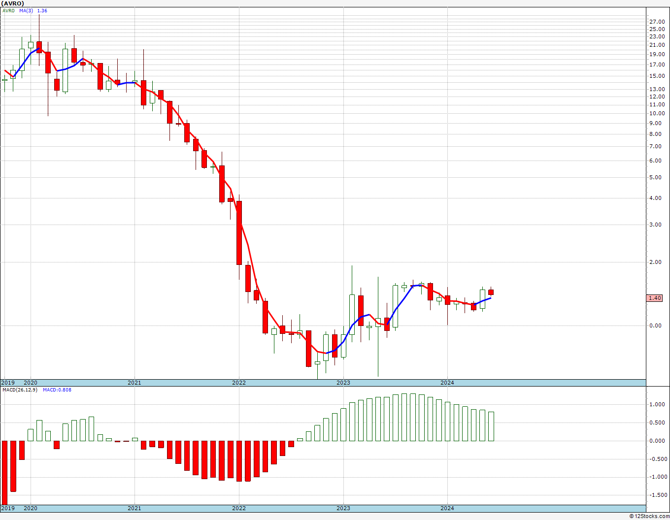The height and width of the screenshot is (520, 670).
Task: Select the 2023 marker on price timeline
Action: click(343, 383)
